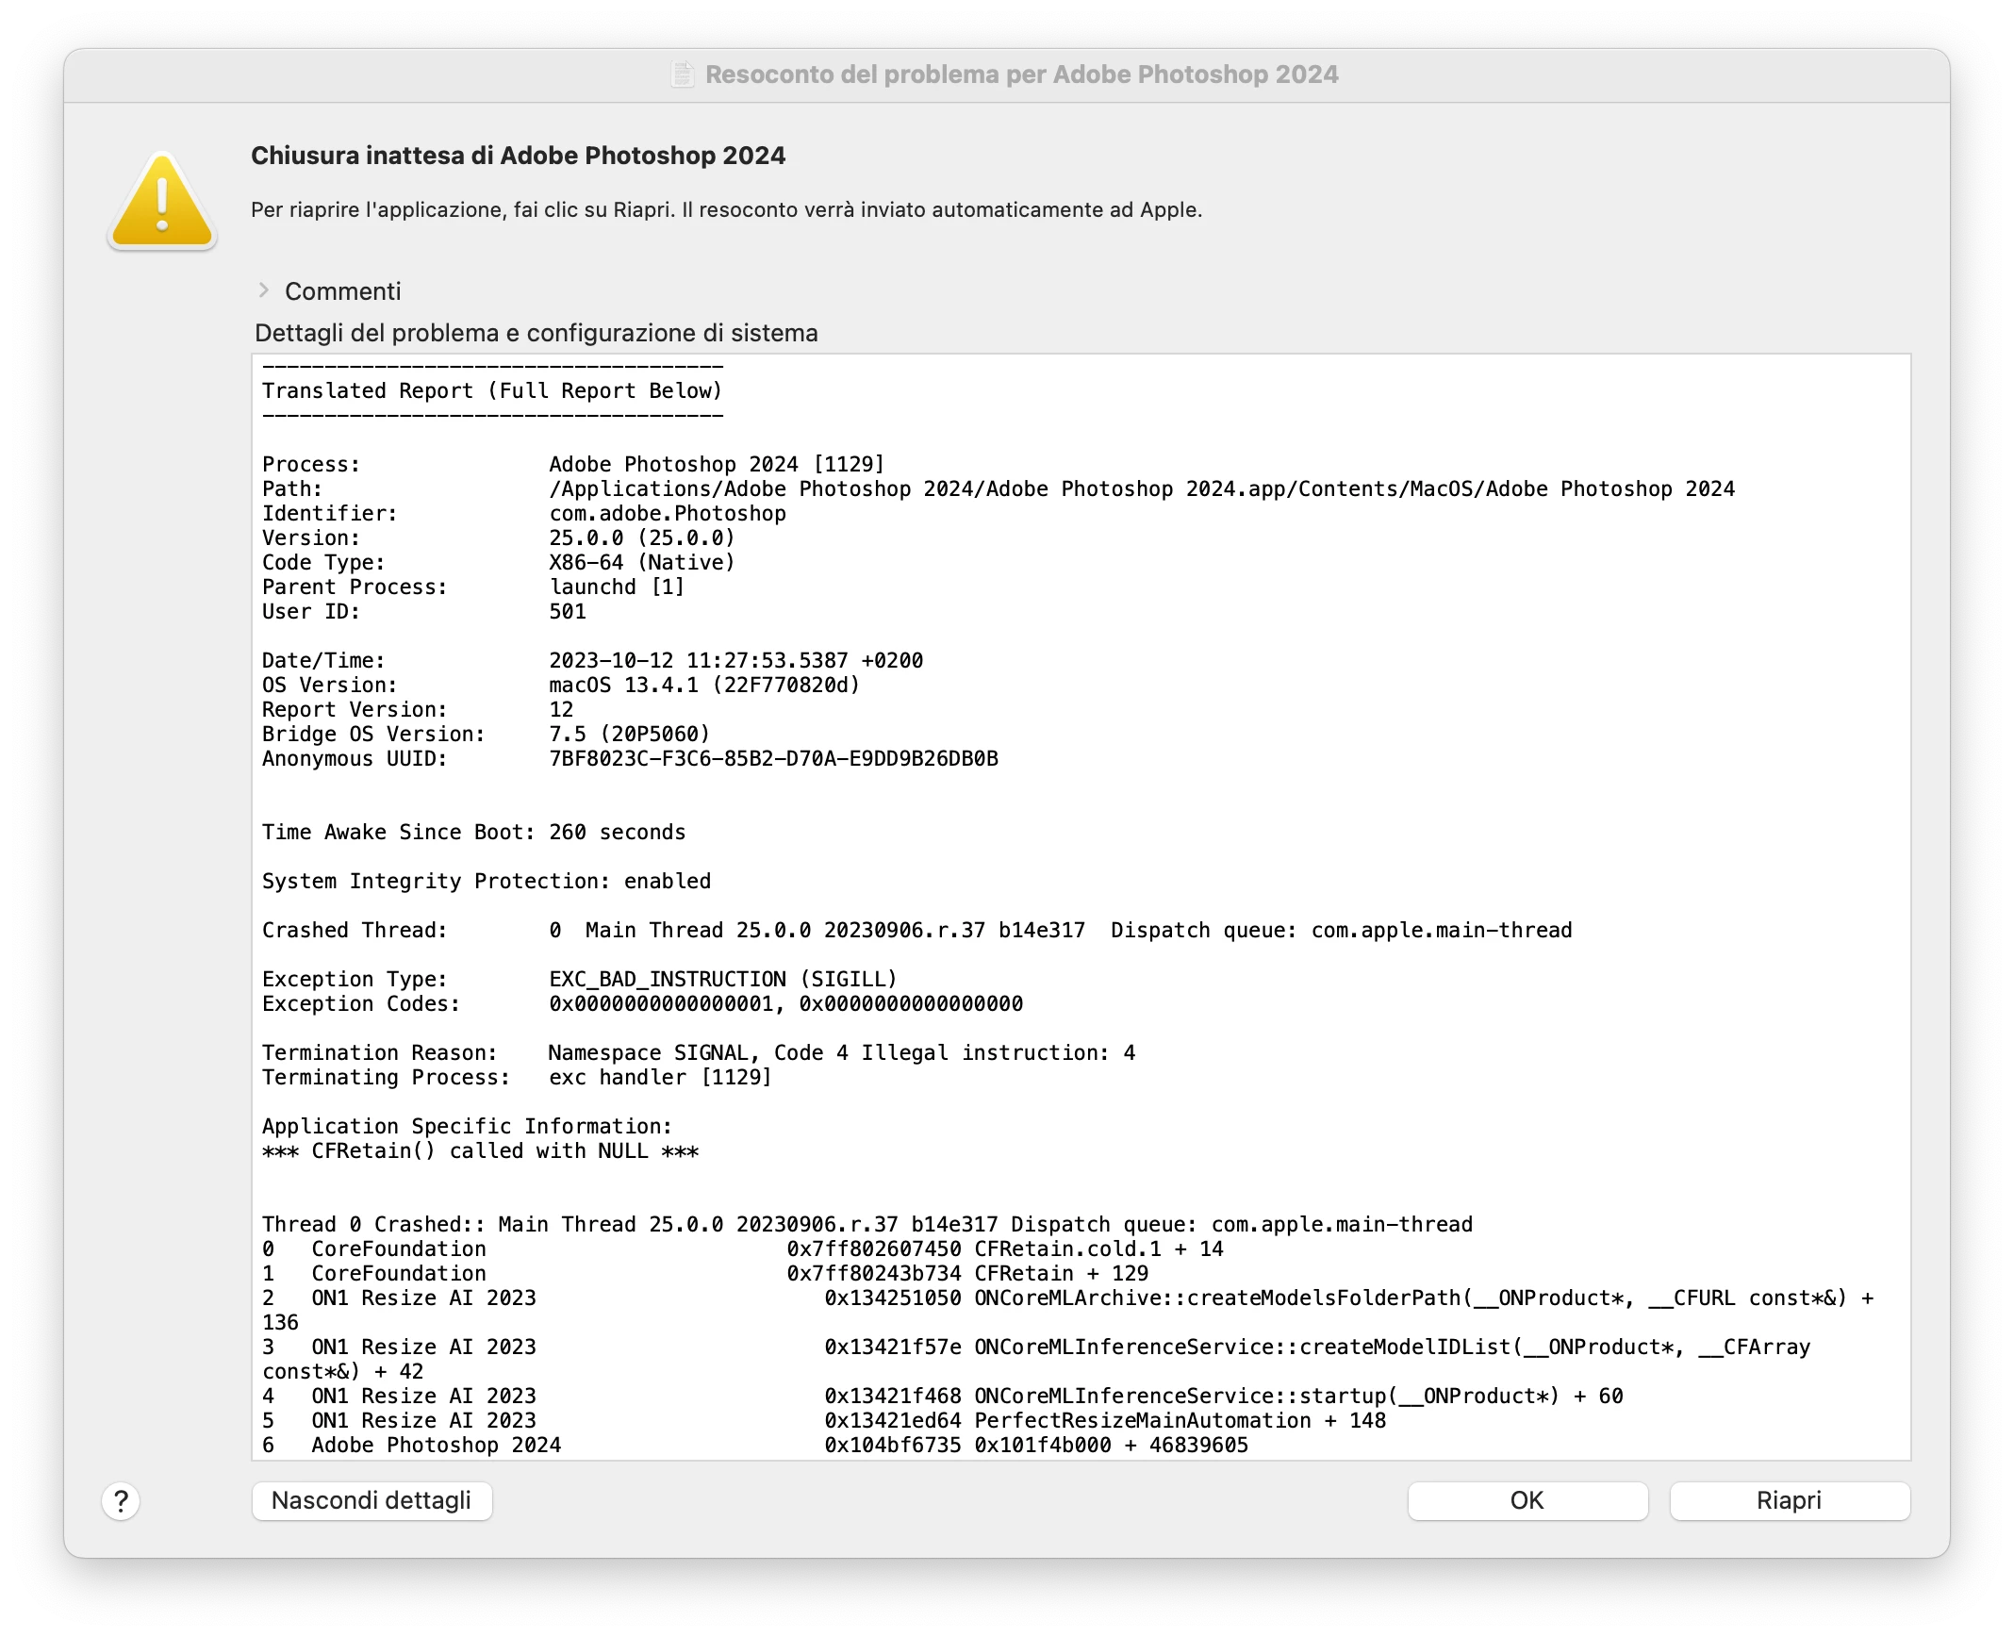The width and height of the screenshot is (2014, 1637).
Task: Click the PerfectResizeMainAutomation stack frame line
Action: 1141,1420
